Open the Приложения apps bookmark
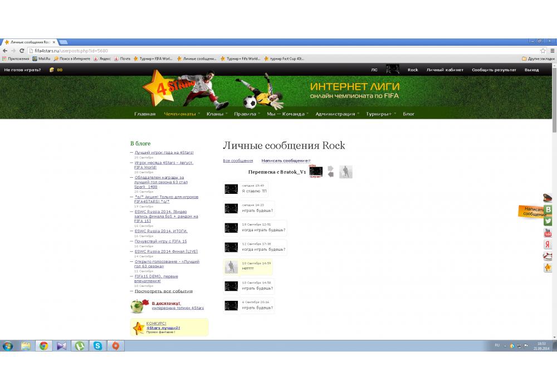 [16, 59]
